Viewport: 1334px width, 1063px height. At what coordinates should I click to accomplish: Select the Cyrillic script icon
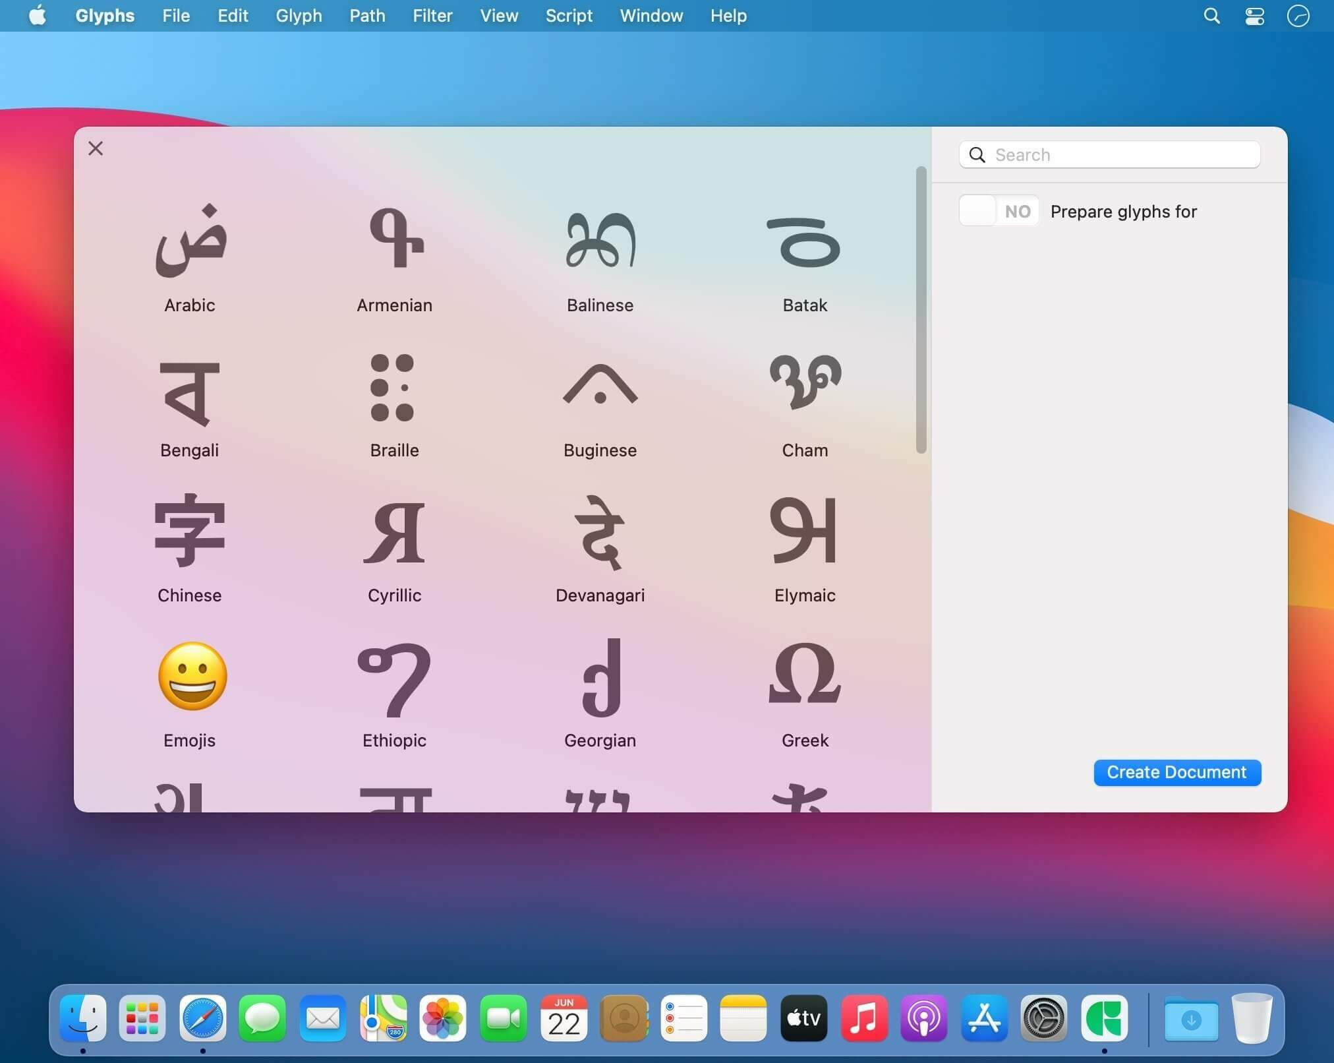click(x=395, y=533)
